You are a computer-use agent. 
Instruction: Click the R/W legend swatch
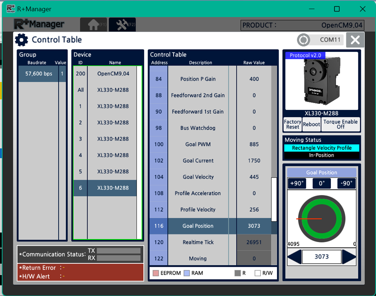[258, 273]
